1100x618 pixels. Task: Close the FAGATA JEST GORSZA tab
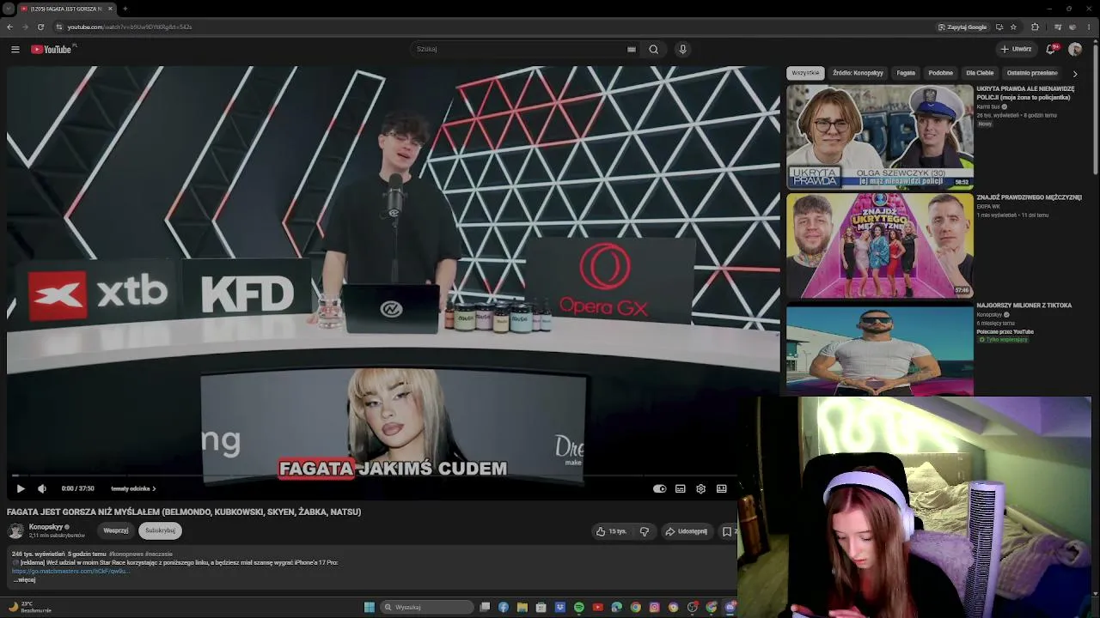110,9
